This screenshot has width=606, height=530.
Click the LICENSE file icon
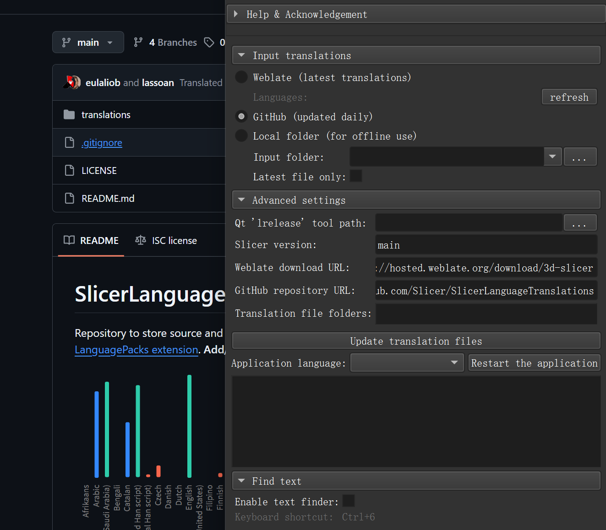[x=69, y=171]
